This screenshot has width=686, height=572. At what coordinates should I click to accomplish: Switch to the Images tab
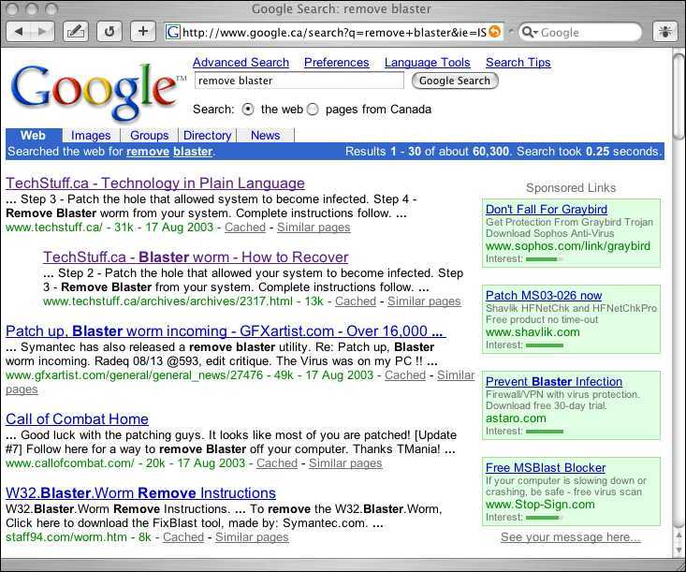click(x=91, y=136)
